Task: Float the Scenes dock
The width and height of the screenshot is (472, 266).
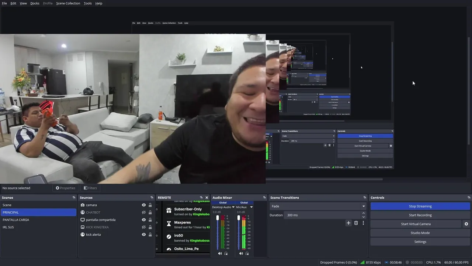Action: point(74,198)
